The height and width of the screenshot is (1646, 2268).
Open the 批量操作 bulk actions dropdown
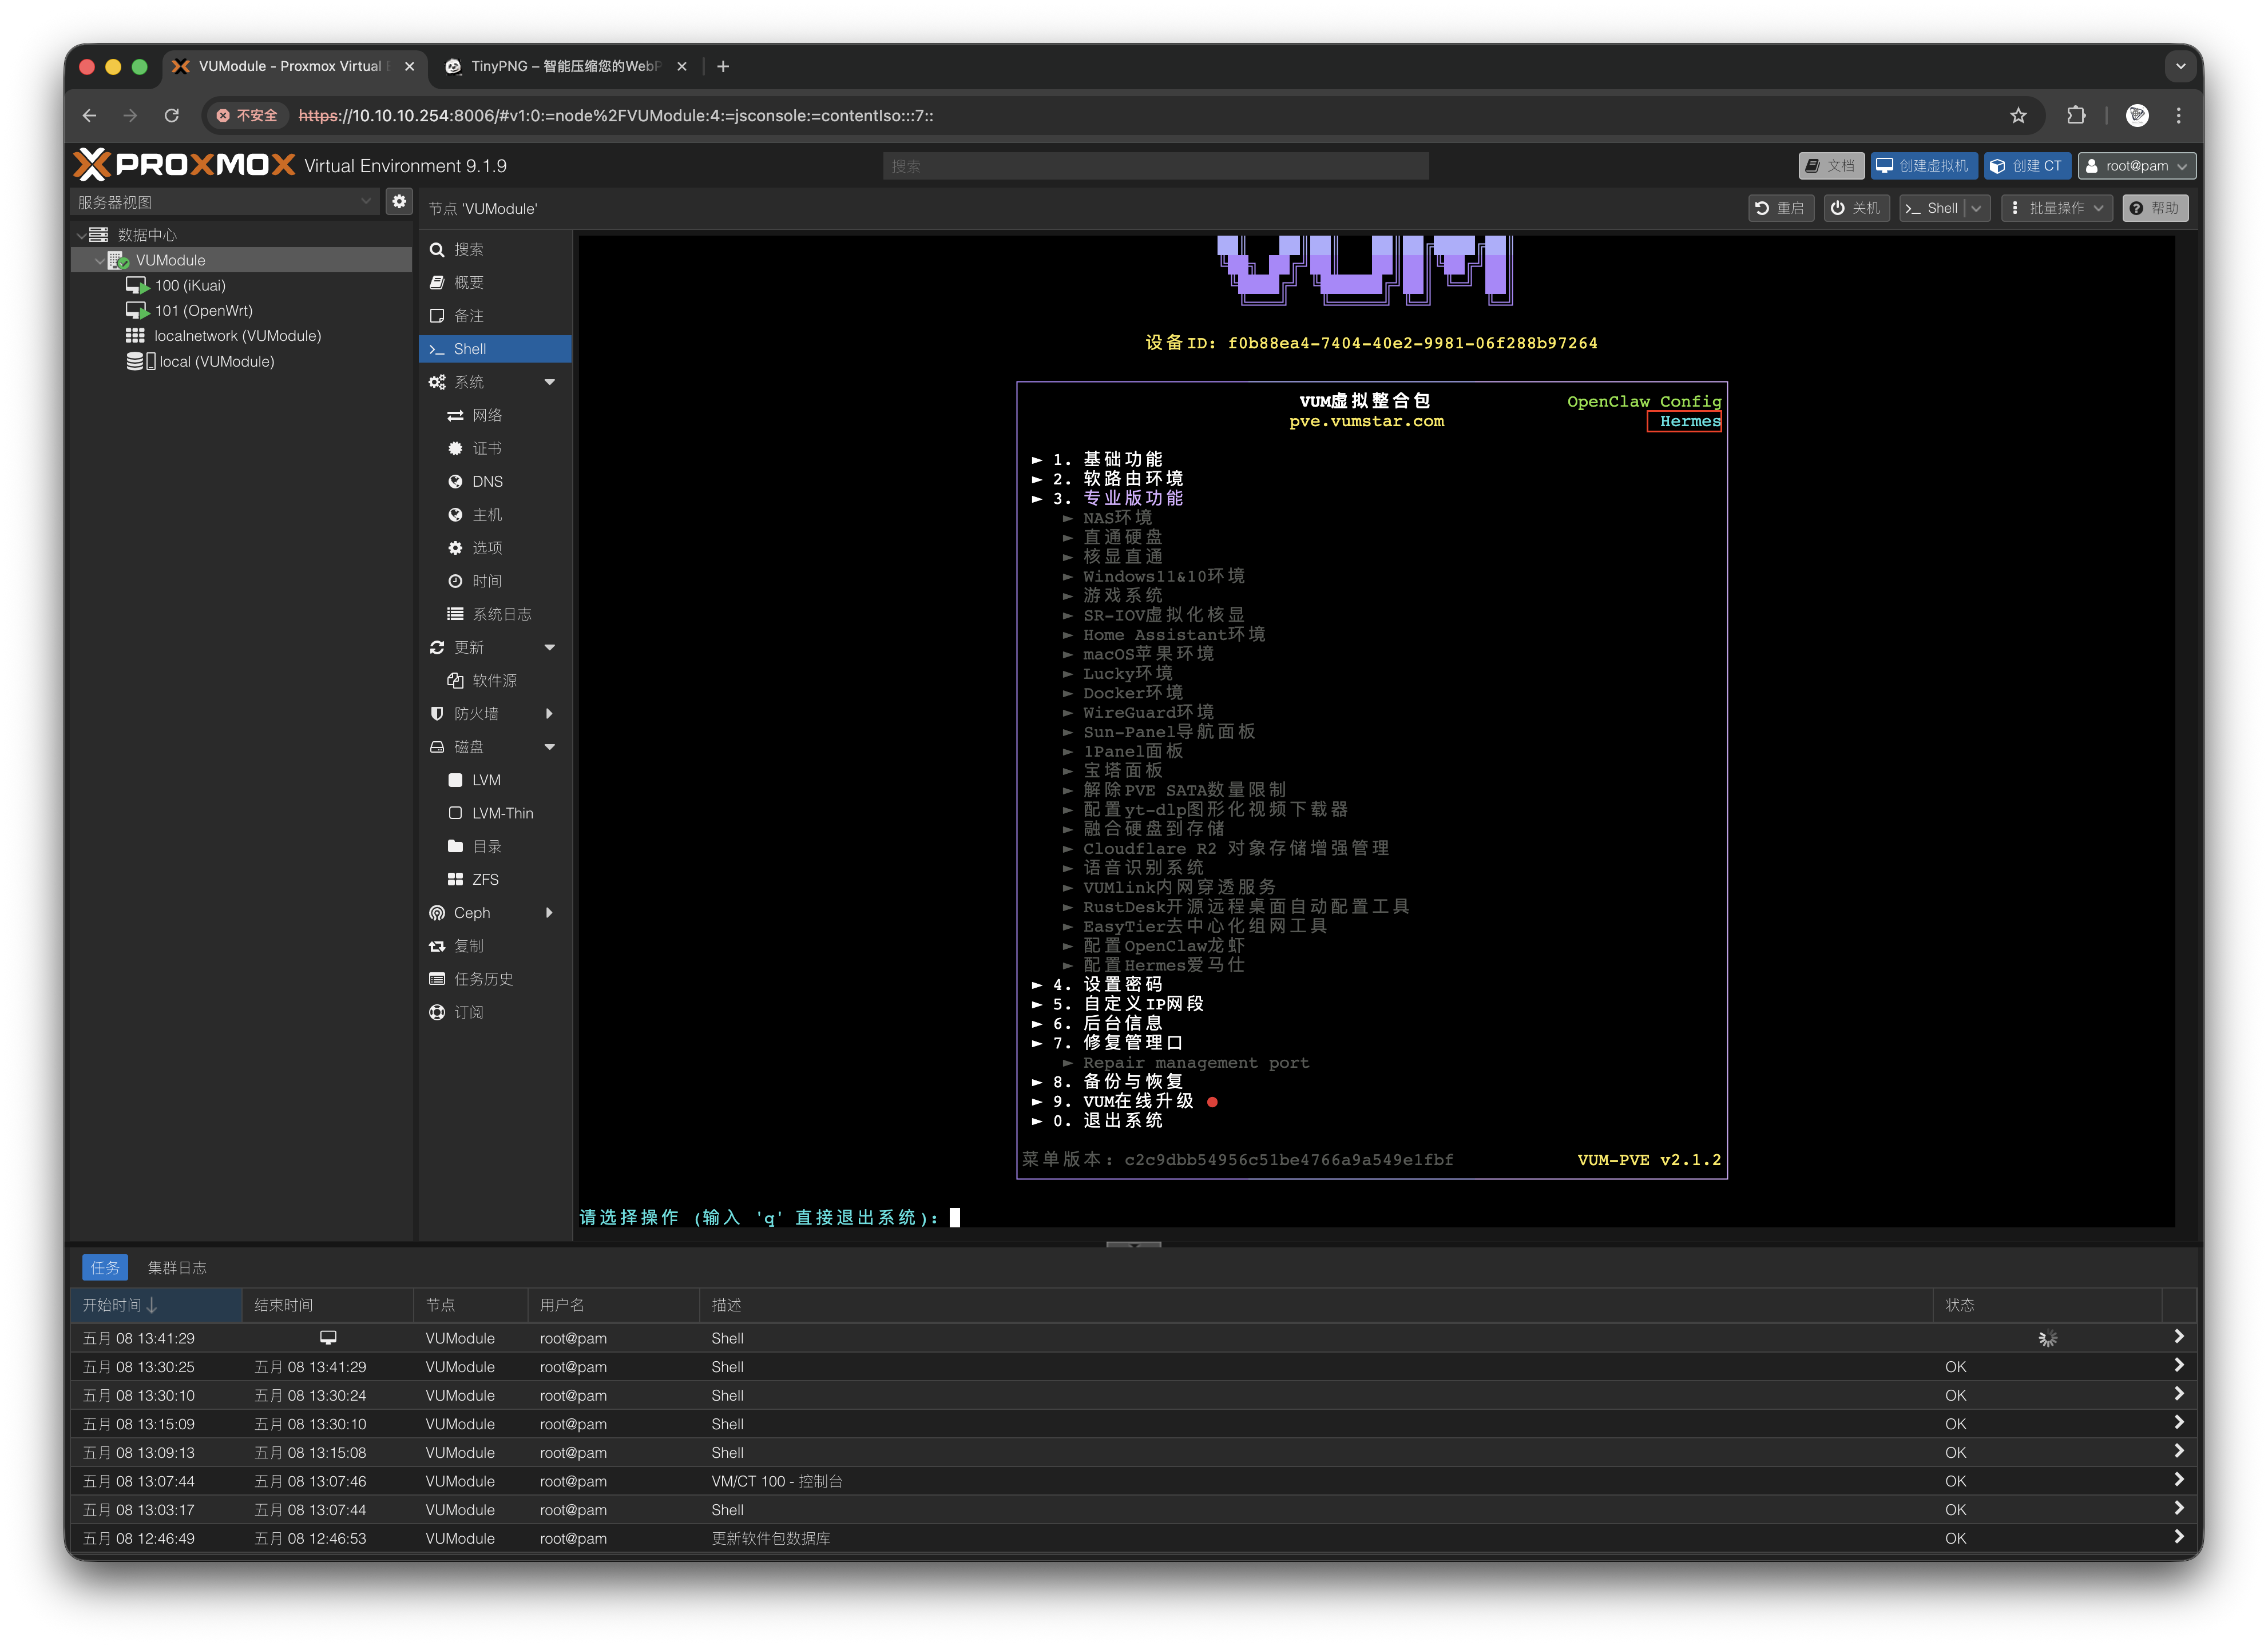(2056, 208)
